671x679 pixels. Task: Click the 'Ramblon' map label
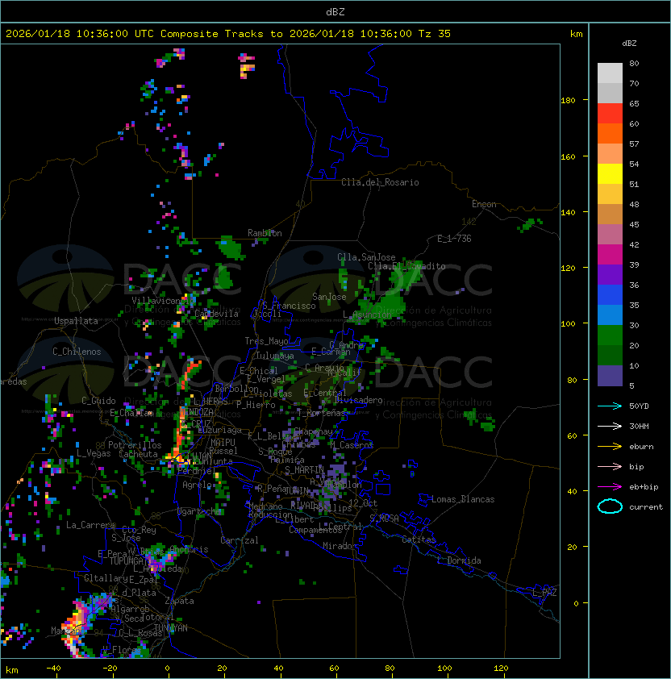click(x=265, y=233)
